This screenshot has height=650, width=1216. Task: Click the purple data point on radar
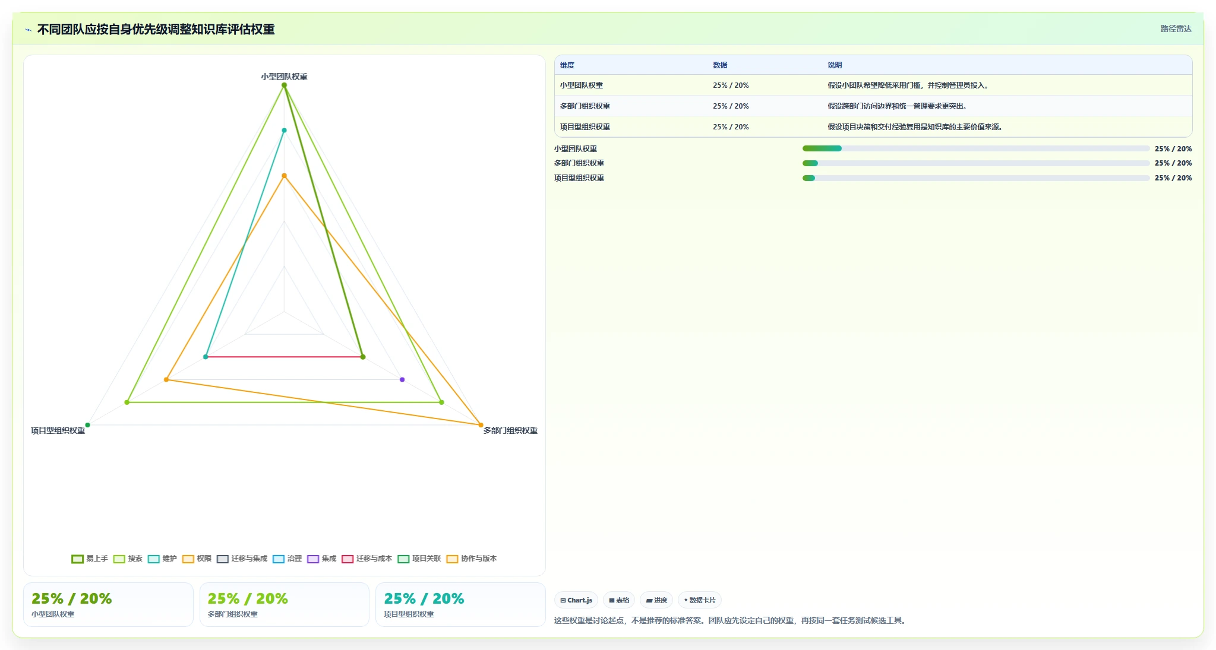402,379
